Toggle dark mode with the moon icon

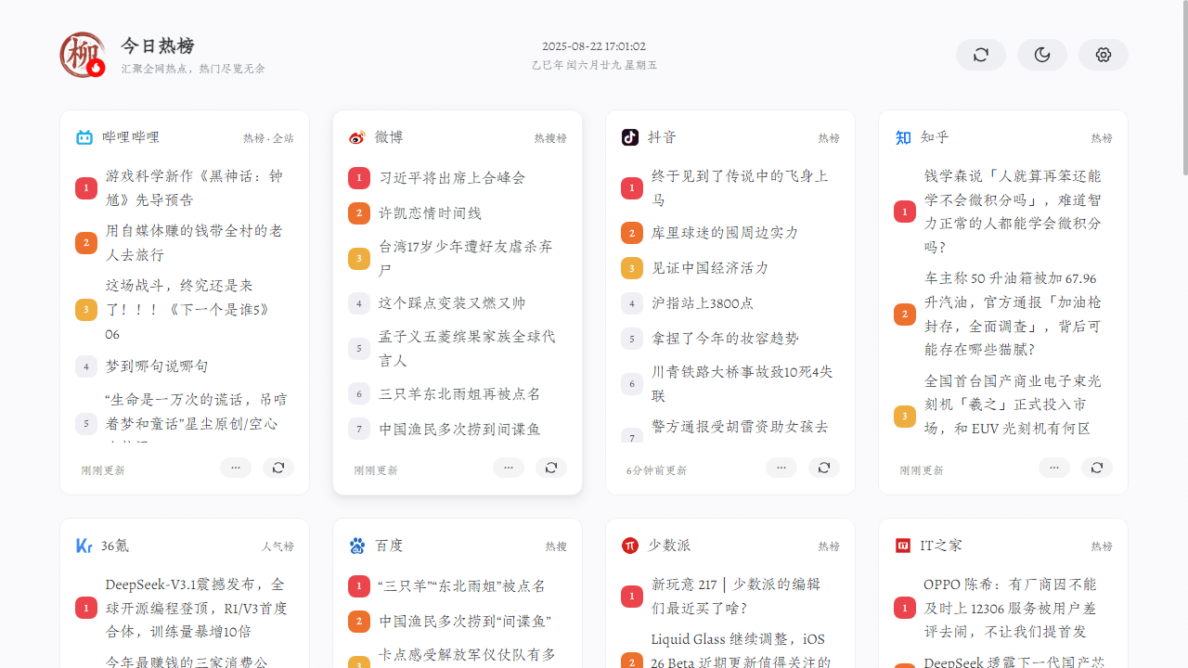(1042, 55)
